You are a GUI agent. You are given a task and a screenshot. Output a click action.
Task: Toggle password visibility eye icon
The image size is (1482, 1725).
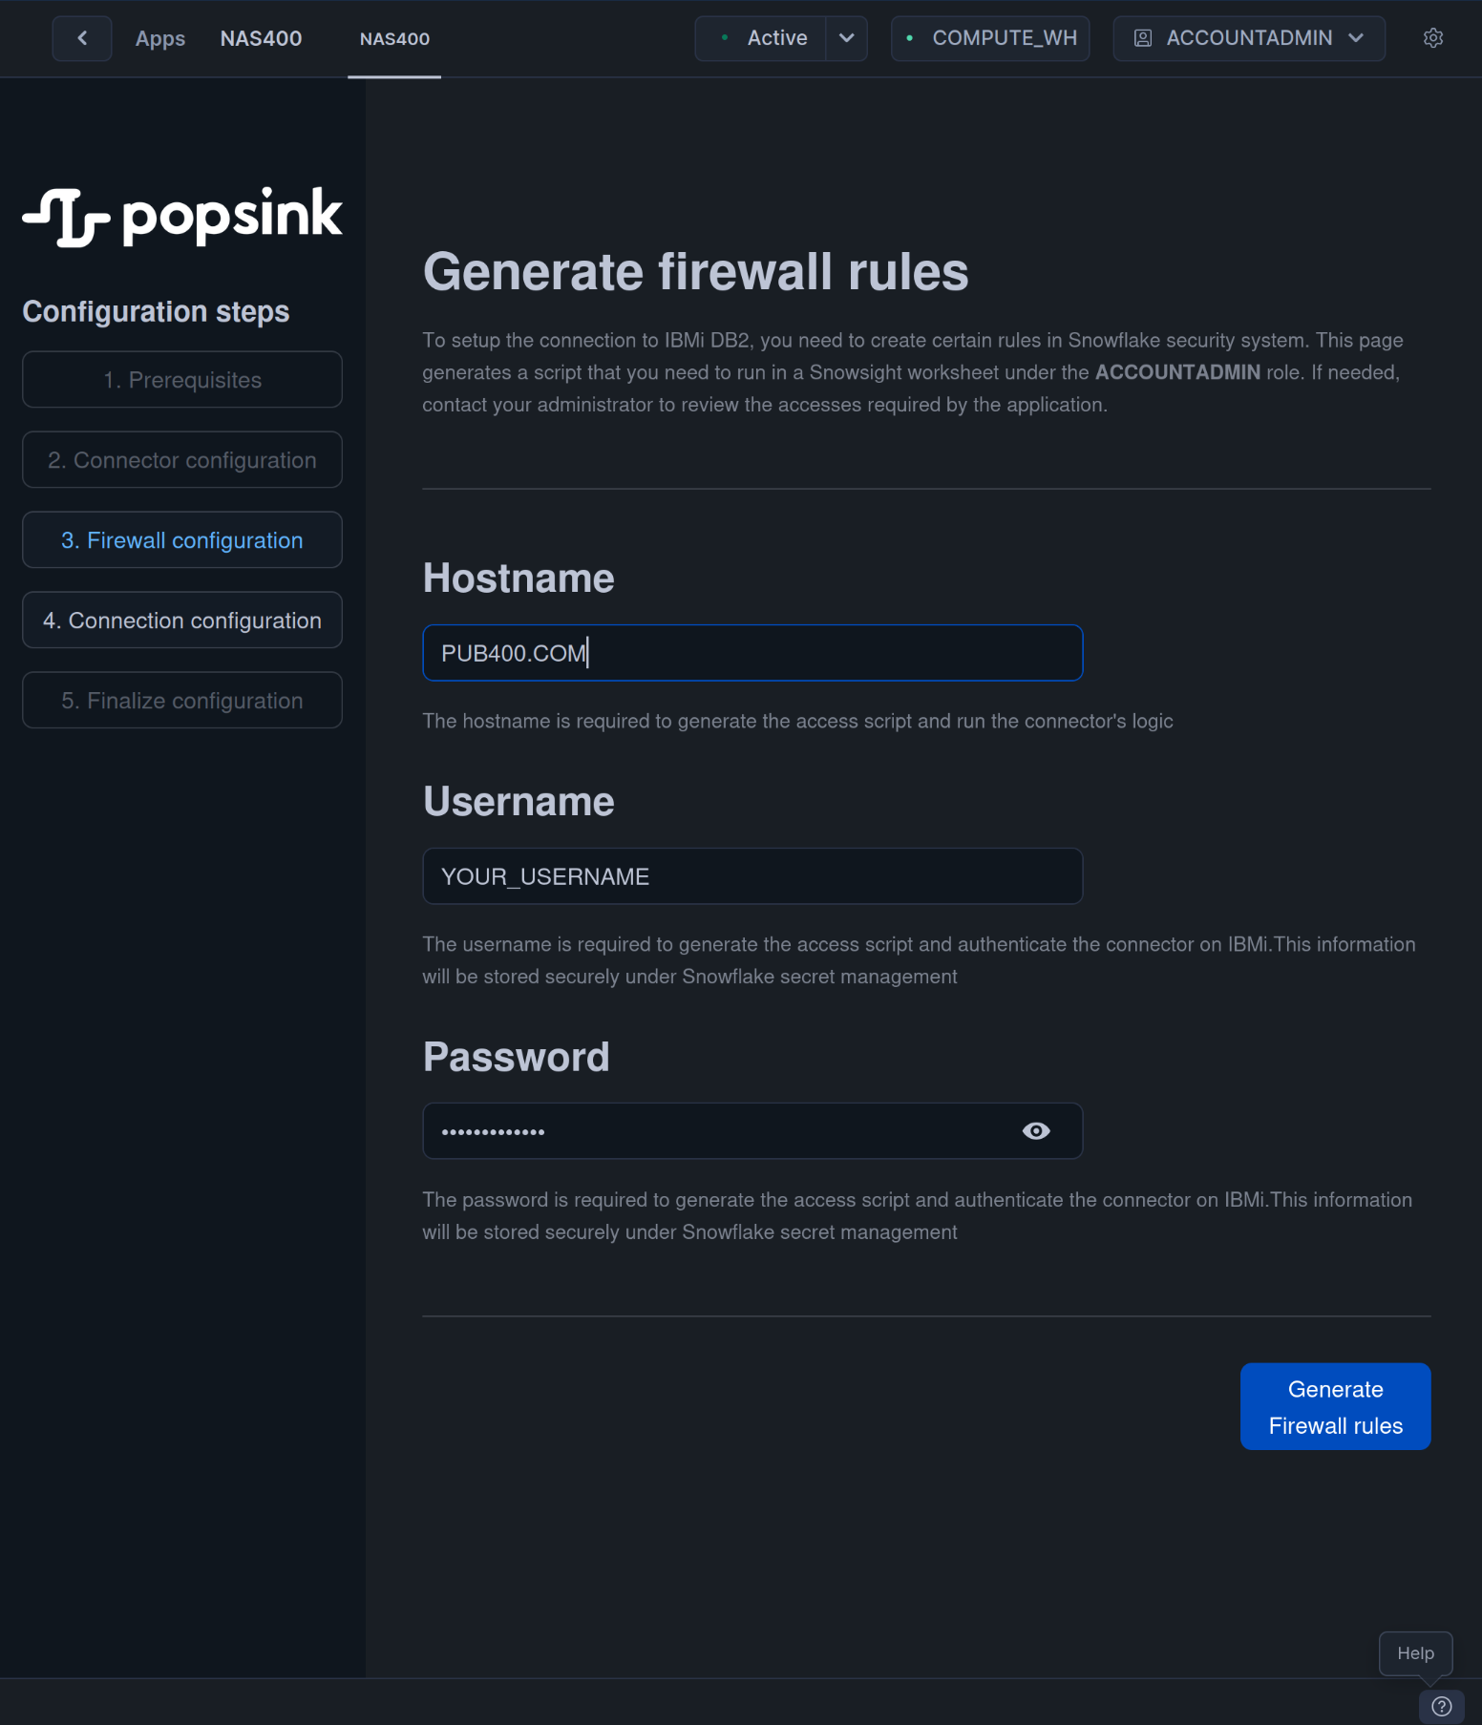(1035, 1131)
